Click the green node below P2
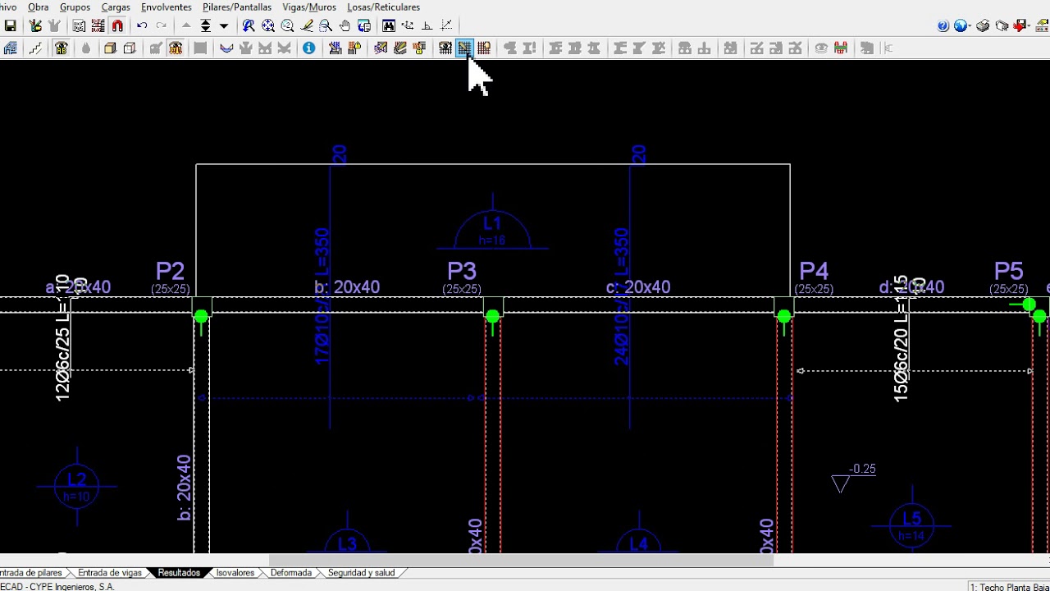Image resolution: width=1050 pixels, height=591 pixels. click(x=201, y=317)
